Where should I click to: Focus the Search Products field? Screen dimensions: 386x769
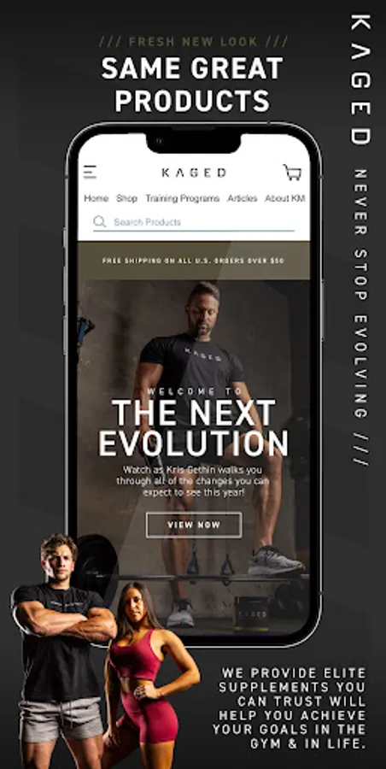(x=194, y=222)
